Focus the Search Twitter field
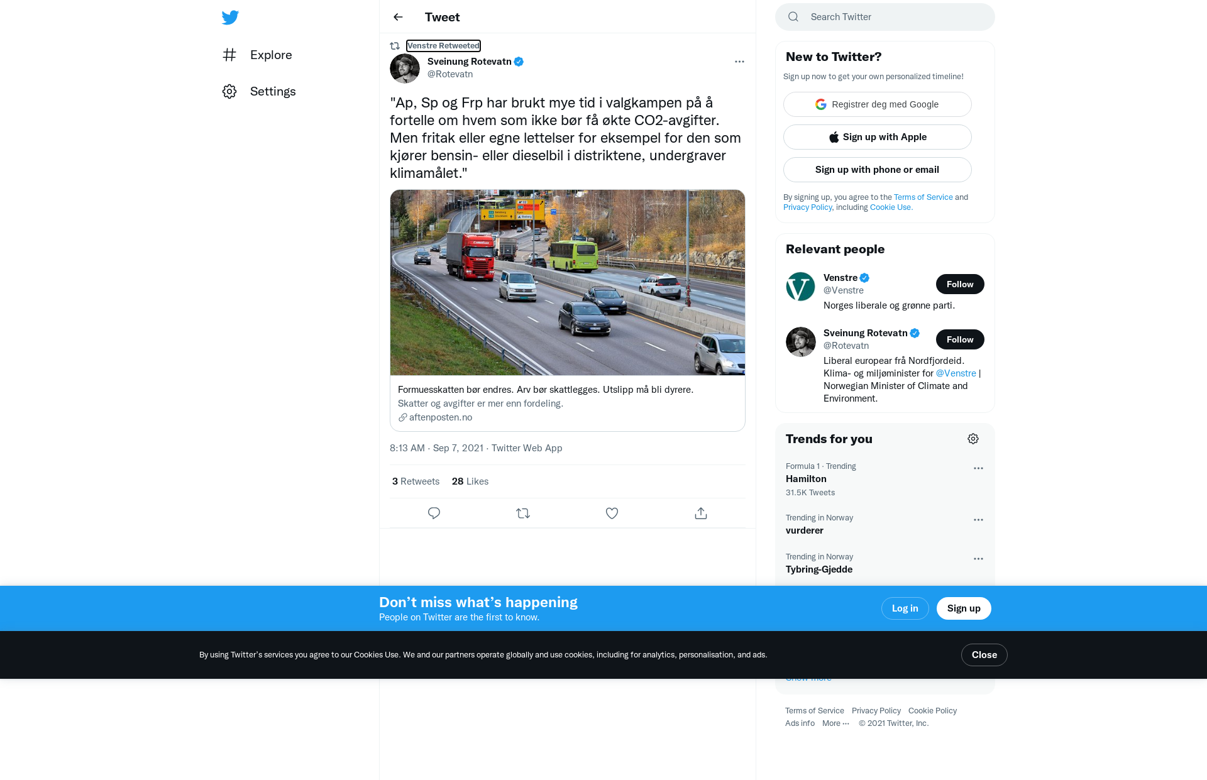This screenshot has height=780, width=1207. click(885, 17)
